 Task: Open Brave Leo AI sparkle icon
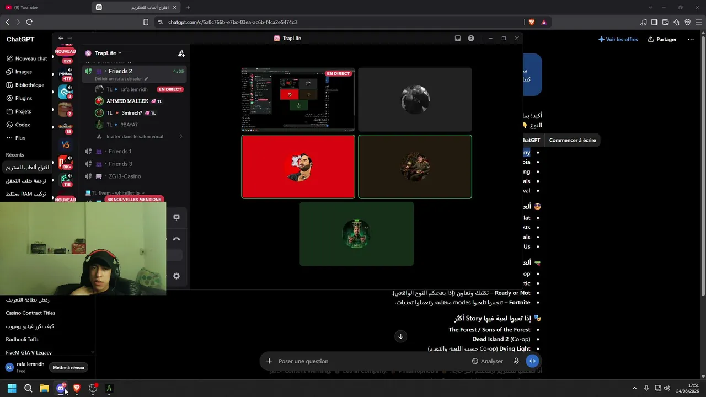click(677, 22)
